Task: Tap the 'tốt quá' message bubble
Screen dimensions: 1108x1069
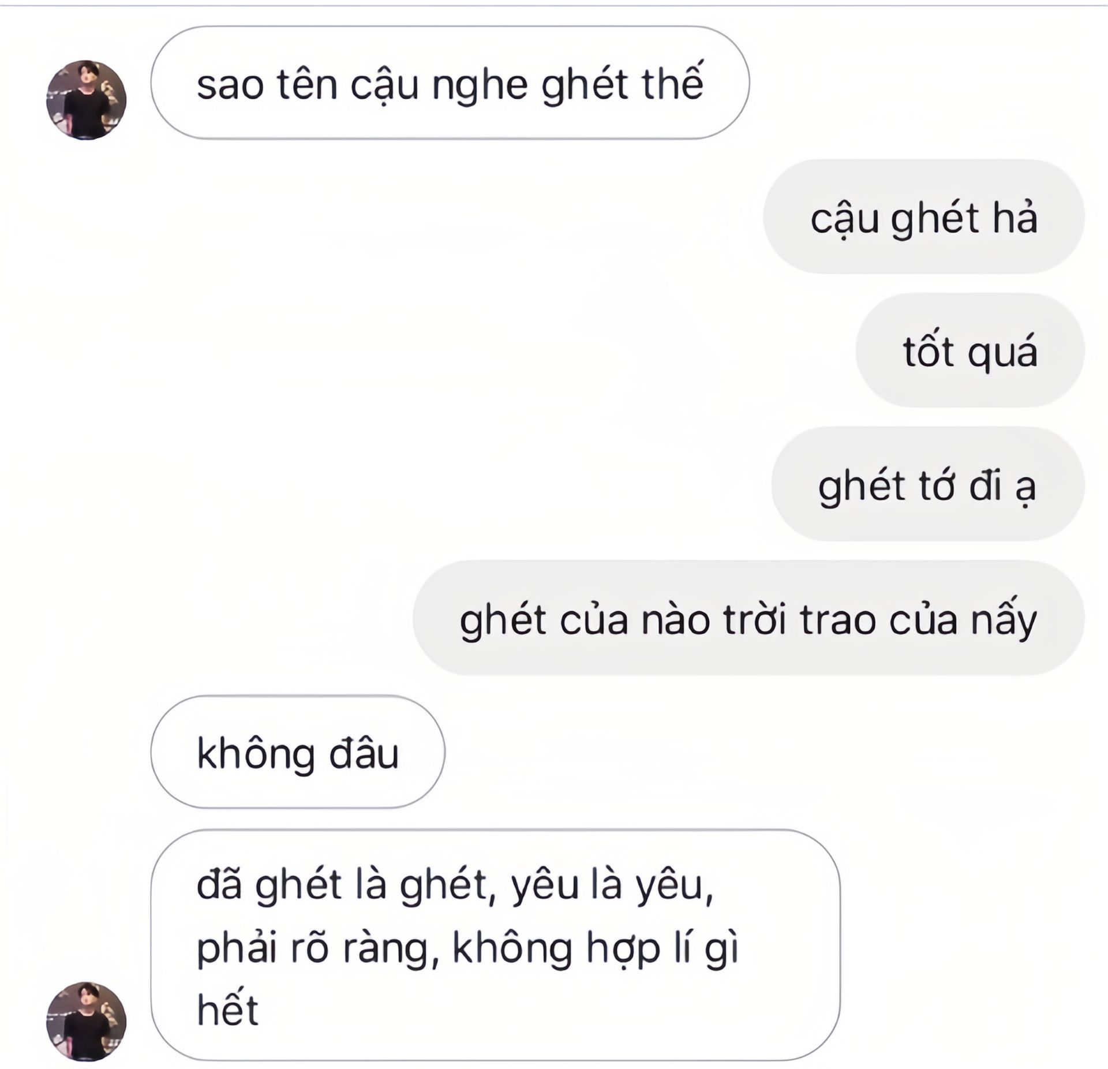Action: (970, 350)
